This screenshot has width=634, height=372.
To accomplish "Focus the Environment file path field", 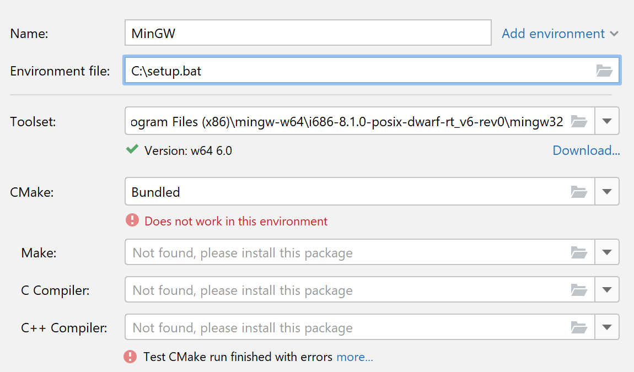I will pyautogui.click(x=358, y=71).
